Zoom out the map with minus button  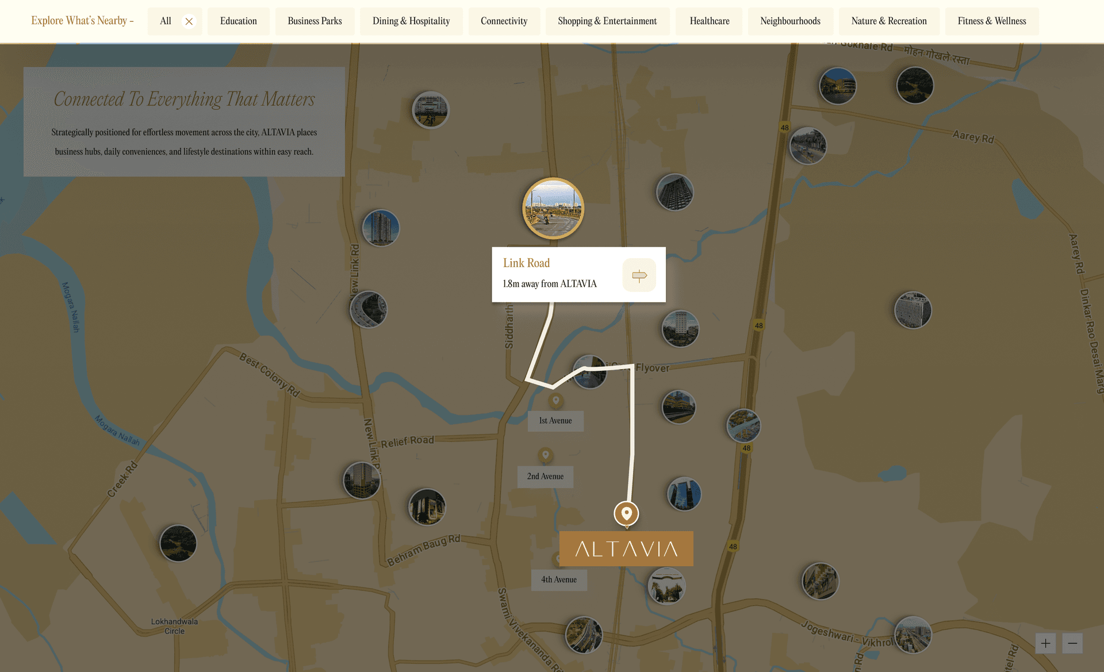tap(1072, 643)
